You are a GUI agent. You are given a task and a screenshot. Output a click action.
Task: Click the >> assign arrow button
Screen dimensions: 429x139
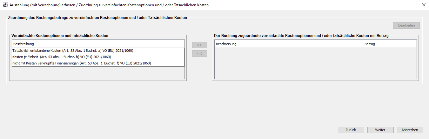[199, 45]
